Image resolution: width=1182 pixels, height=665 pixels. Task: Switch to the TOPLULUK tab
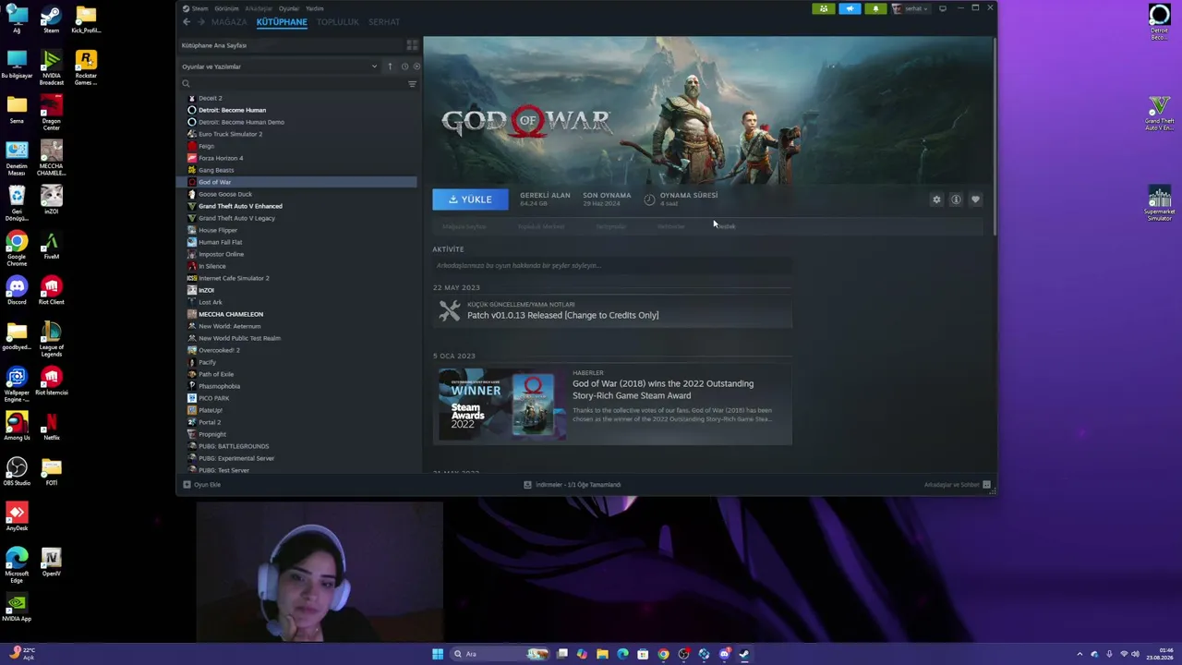[x=337, y=22]
